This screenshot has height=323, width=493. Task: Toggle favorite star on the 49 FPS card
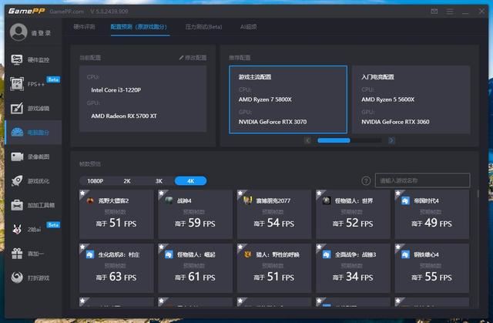coord(398,193)
